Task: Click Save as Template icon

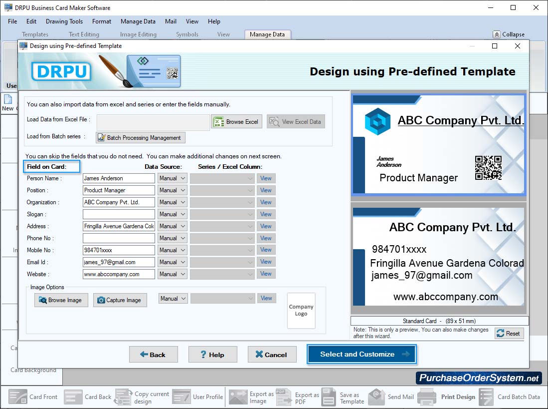Action: pos(329,397)
